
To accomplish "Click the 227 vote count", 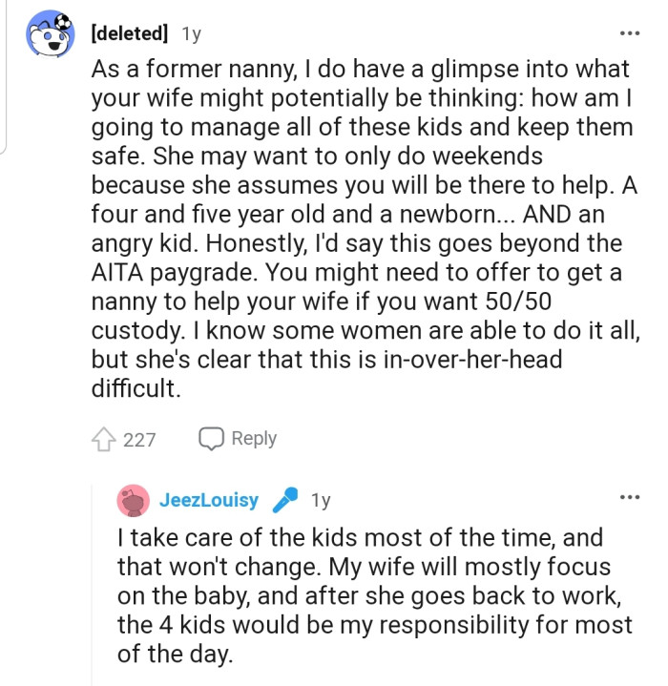I will [139, 439].
